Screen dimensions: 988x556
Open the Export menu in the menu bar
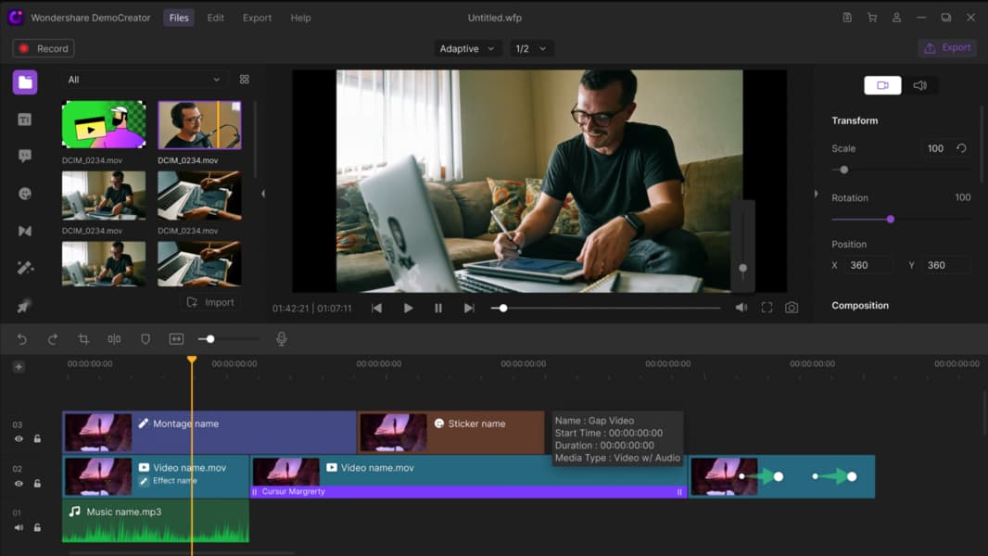pyautogui.click(x=257, y=17)
